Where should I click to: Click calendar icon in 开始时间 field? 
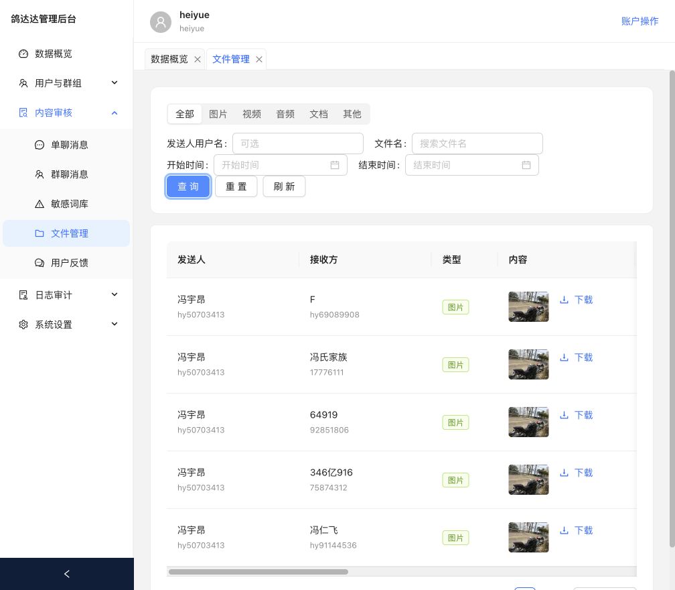pos(335,165)
